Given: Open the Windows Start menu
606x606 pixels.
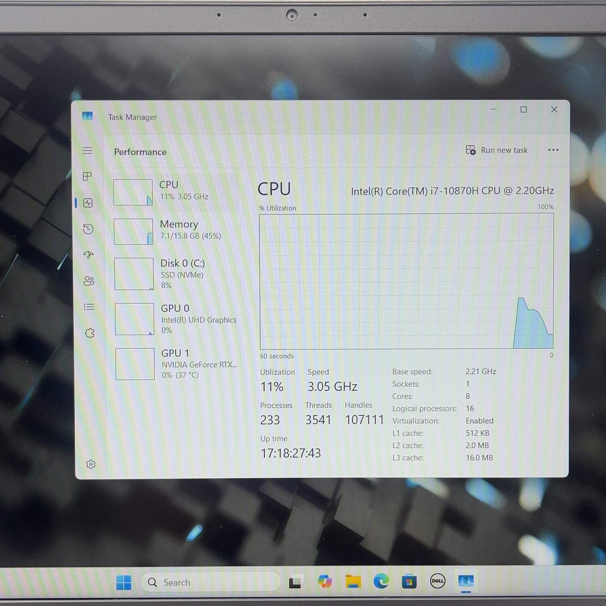Looking at the screenshot, I should point(124,583).
